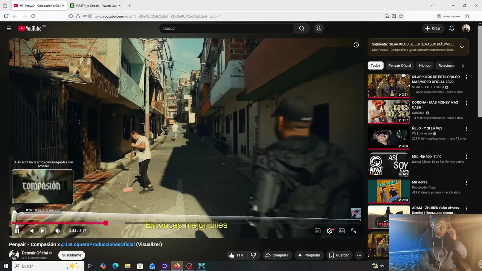The width and height of the screenshot is (482, 271).
Task: Open player settings gear
Action: pos(330,231)
